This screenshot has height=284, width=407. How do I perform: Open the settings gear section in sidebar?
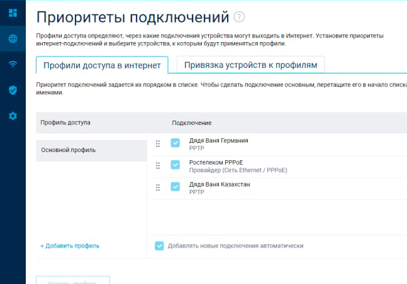(13, 116)
